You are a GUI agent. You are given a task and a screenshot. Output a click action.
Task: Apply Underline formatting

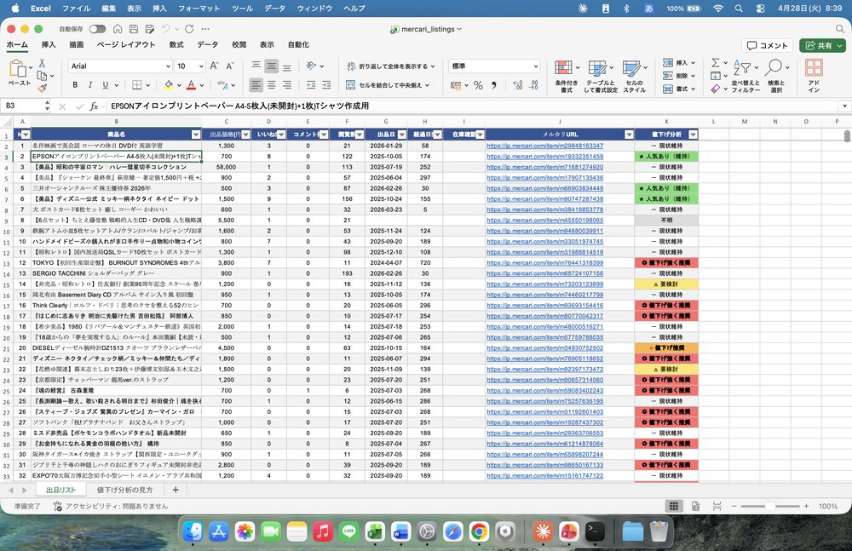(x=106, y=85)
